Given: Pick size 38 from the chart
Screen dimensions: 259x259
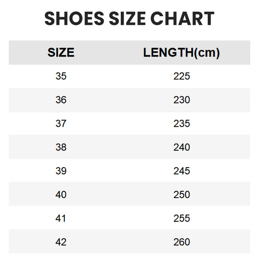Looking at the screenshot, I should click(61, 147).
